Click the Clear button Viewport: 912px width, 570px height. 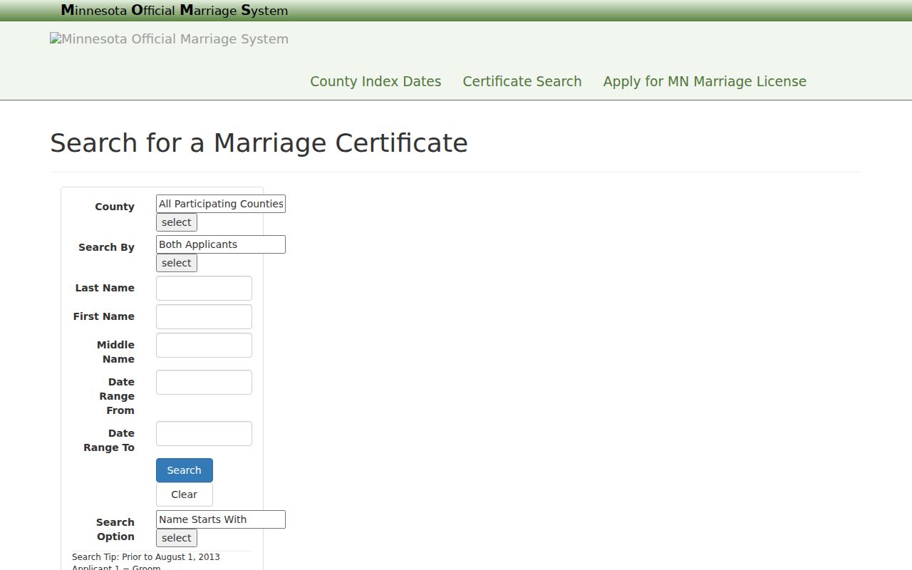click(x=185, y=494)
